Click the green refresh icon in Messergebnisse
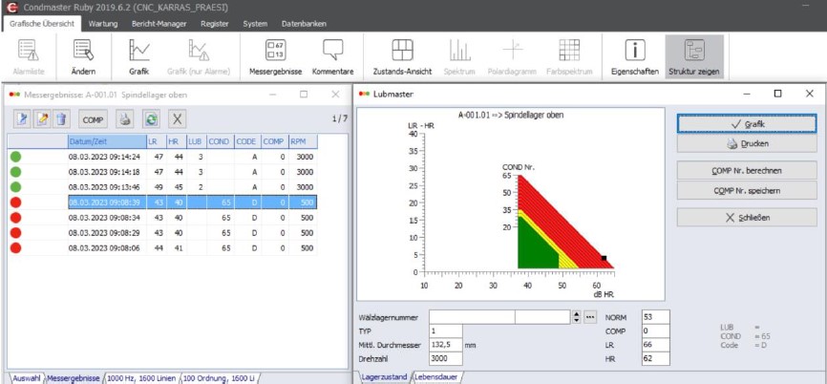This screenshot has height=384, width=827. (151, 119)
